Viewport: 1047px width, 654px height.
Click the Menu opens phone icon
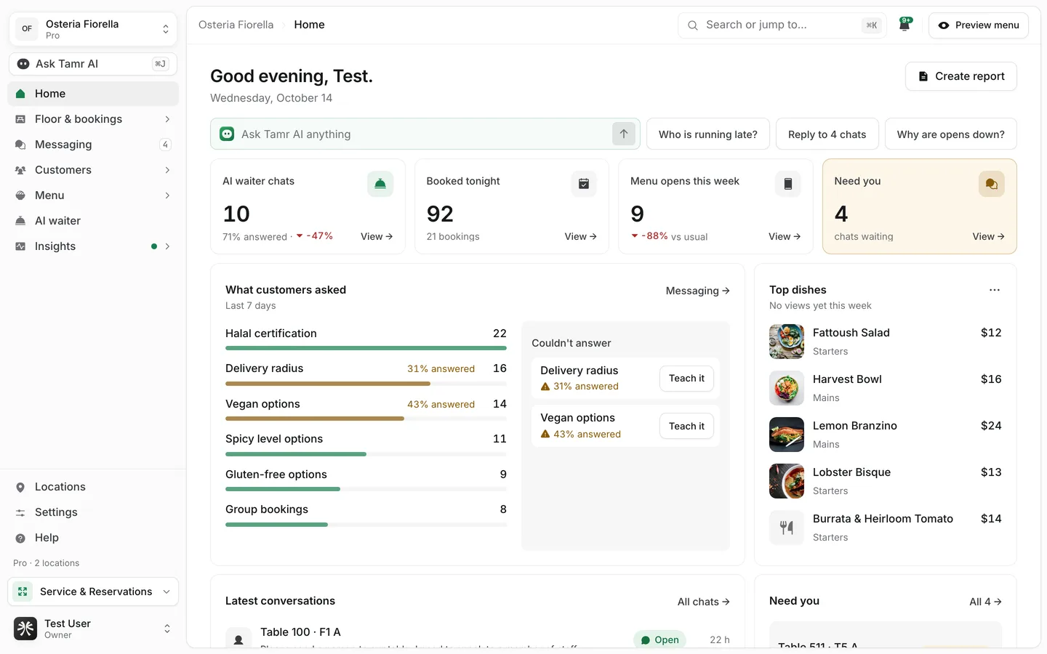click(787, 184)
